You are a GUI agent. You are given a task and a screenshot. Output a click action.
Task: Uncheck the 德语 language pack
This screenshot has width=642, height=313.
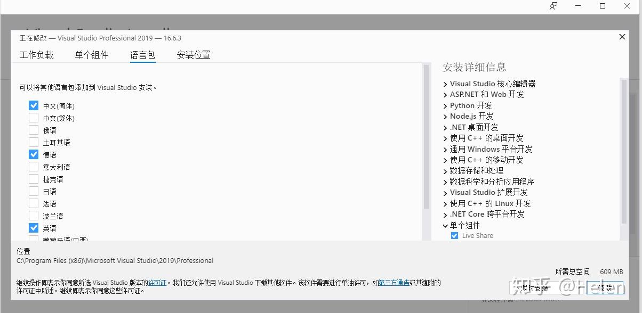(x=34, y=154)
